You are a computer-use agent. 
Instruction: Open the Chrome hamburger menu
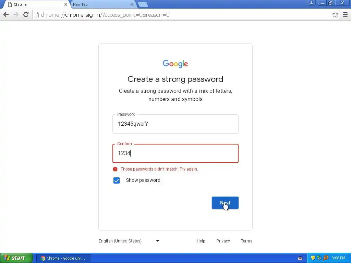[346, 15]
